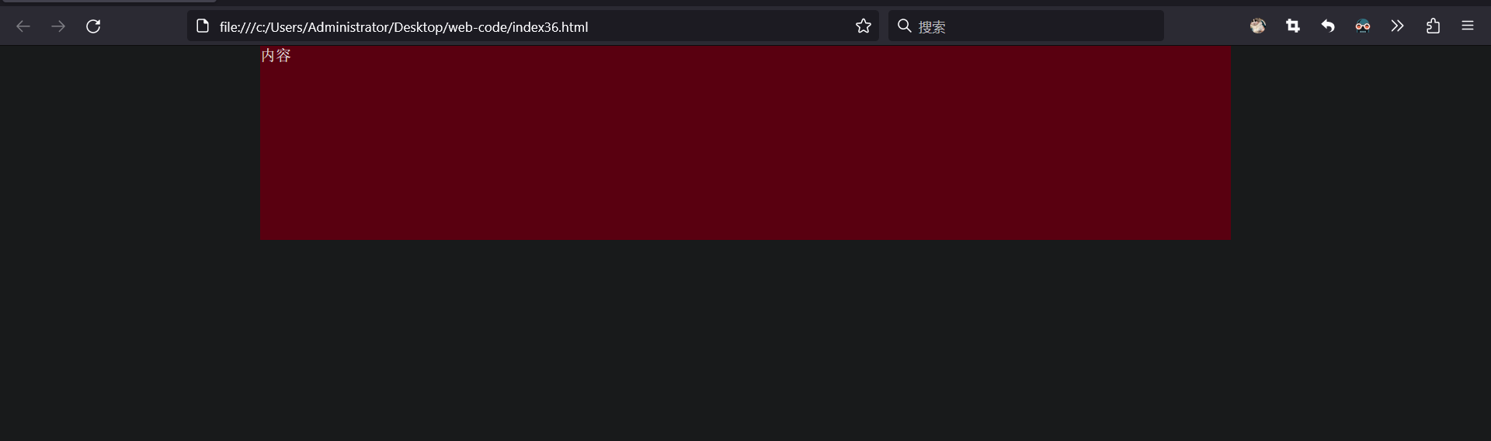Select the open tab at the top
This screenshot has height=441, width=1491.
pyautogui.click(x=109, y=2)
